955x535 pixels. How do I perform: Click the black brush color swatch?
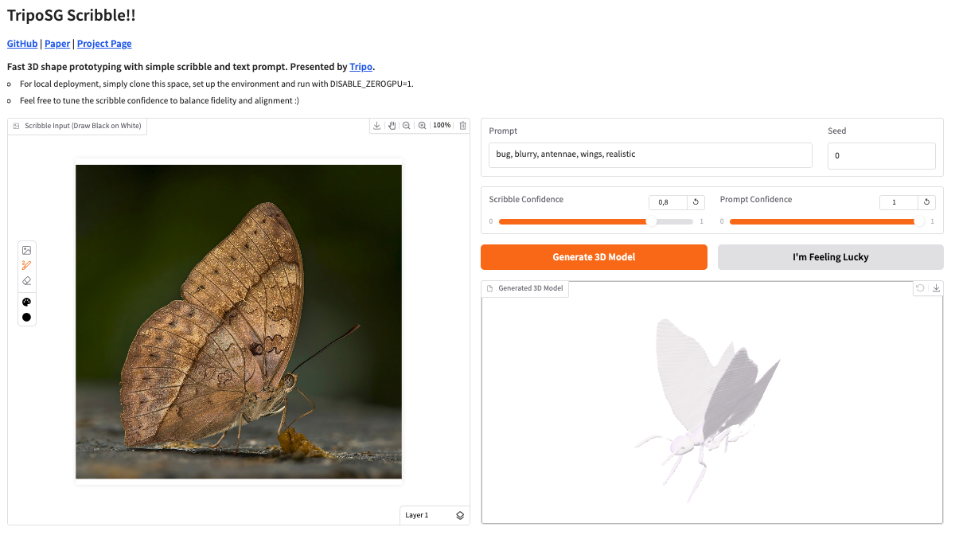26,317
